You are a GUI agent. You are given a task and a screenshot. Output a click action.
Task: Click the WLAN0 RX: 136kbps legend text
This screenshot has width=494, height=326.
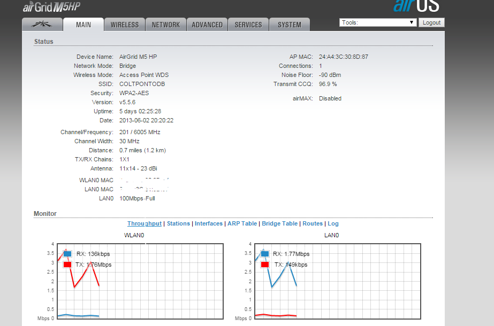click(93, 254)
